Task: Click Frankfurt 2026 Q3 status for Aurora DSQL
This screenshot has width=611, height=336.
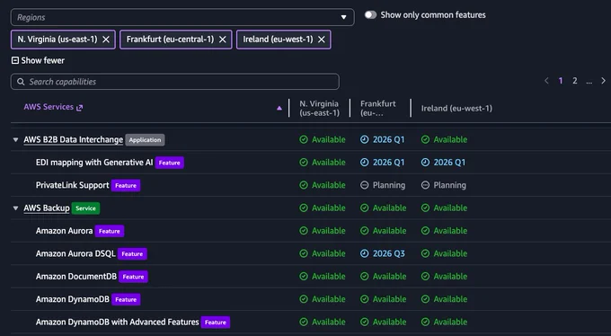Action: (383, 253)
